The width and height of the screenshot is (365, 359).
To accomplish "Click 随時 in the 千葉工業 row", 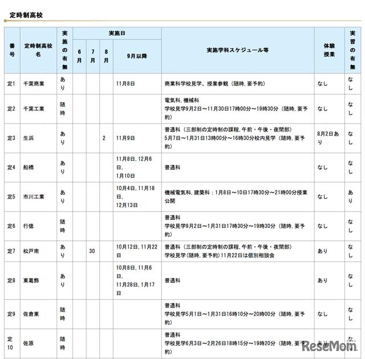I will click(x=63, y=109).
